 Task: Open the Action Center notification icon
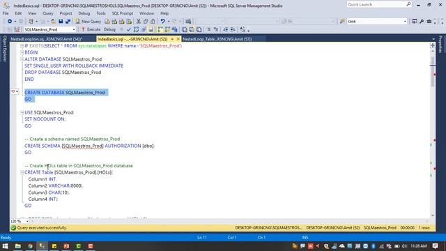point(435,246)
